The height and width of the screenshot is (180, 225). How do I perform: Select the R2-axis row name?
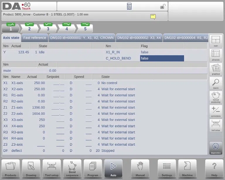pyautogui.click(x=17, y=102)
